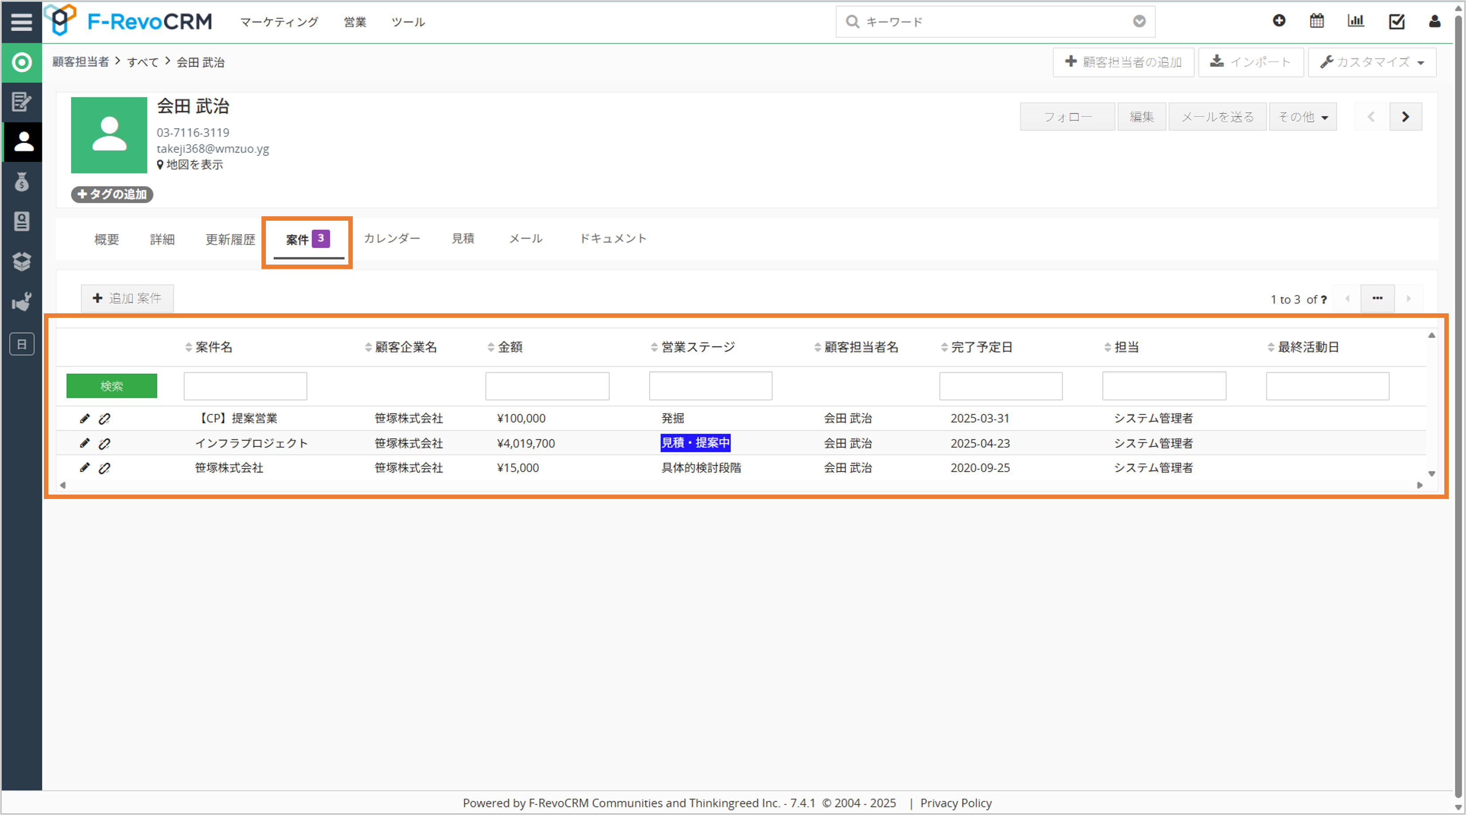Viewport: 1466px width, 815px height.
Task: Open the products boxes sidebar icon
Action: (22, 261)
